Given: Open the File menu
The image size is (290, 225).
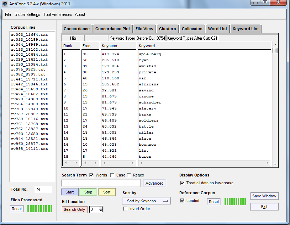Looking at the screenshot, I should pos(8,15).
